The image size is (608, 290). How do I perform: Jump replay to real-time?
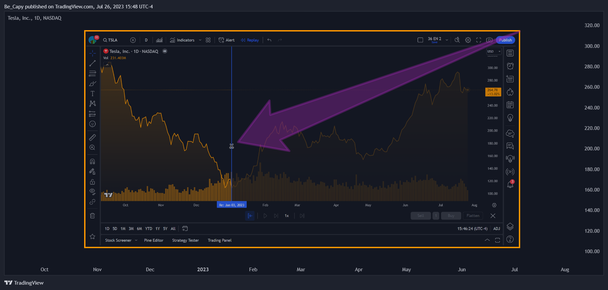point(302,216)
